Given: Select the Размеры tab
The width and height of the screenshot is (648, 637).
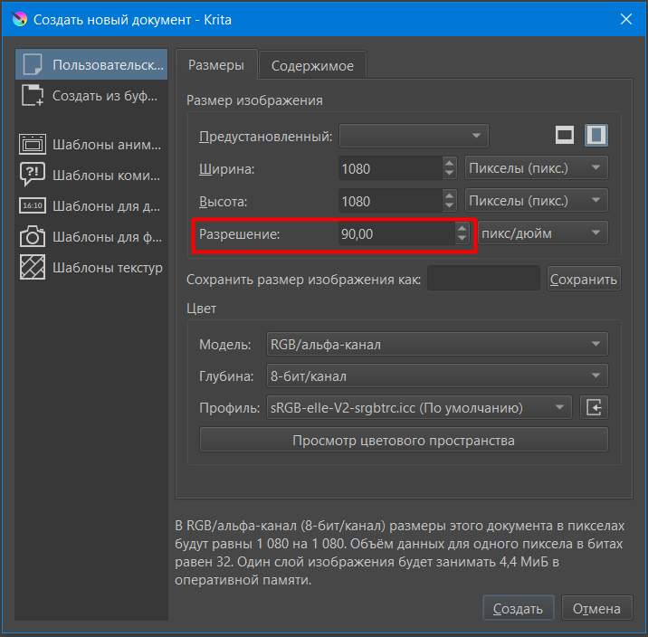Looking at the screenshot, I should (x=216, y=65).
